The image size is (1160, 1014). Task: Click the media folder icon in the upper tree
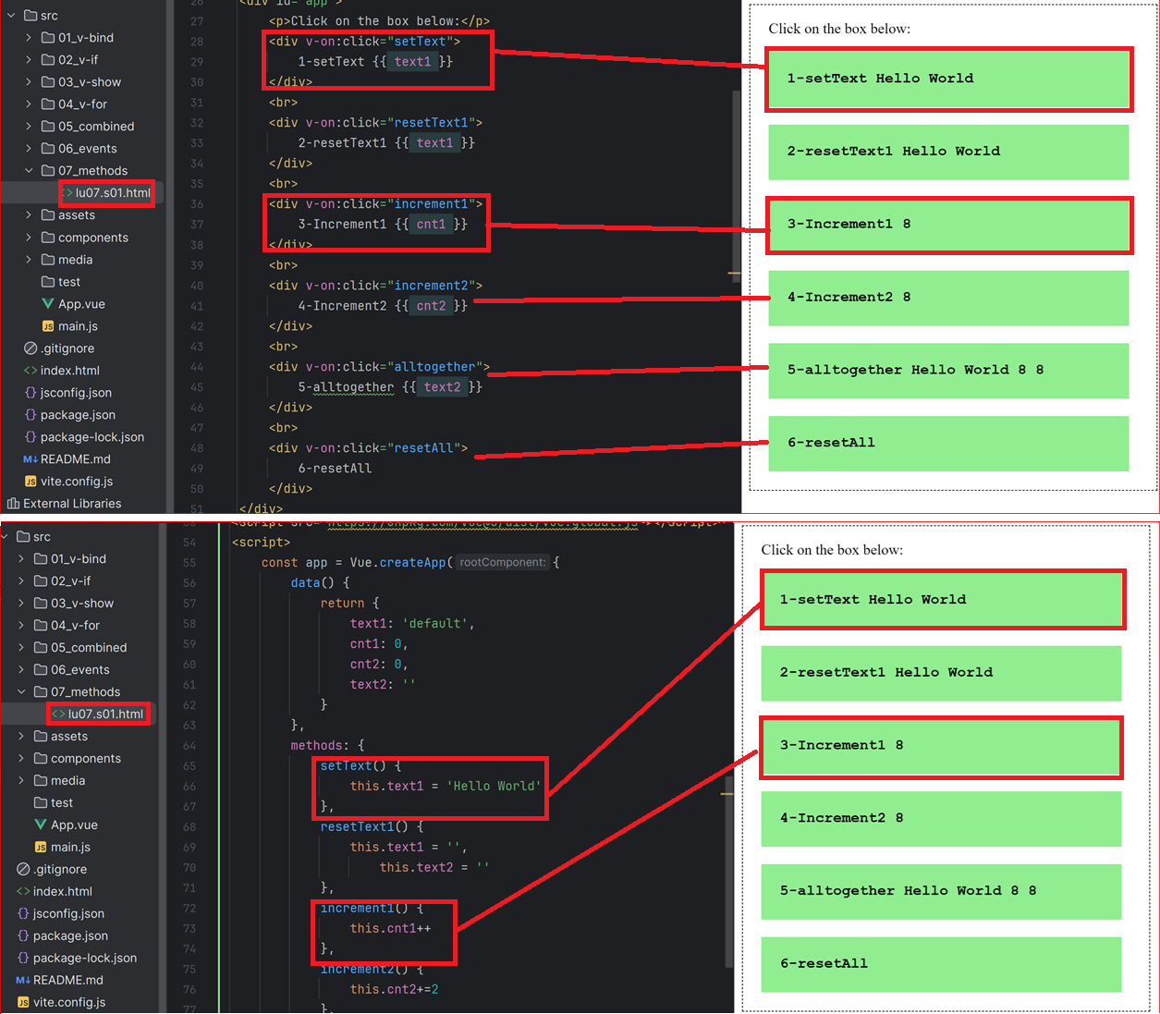click(48, 260)
